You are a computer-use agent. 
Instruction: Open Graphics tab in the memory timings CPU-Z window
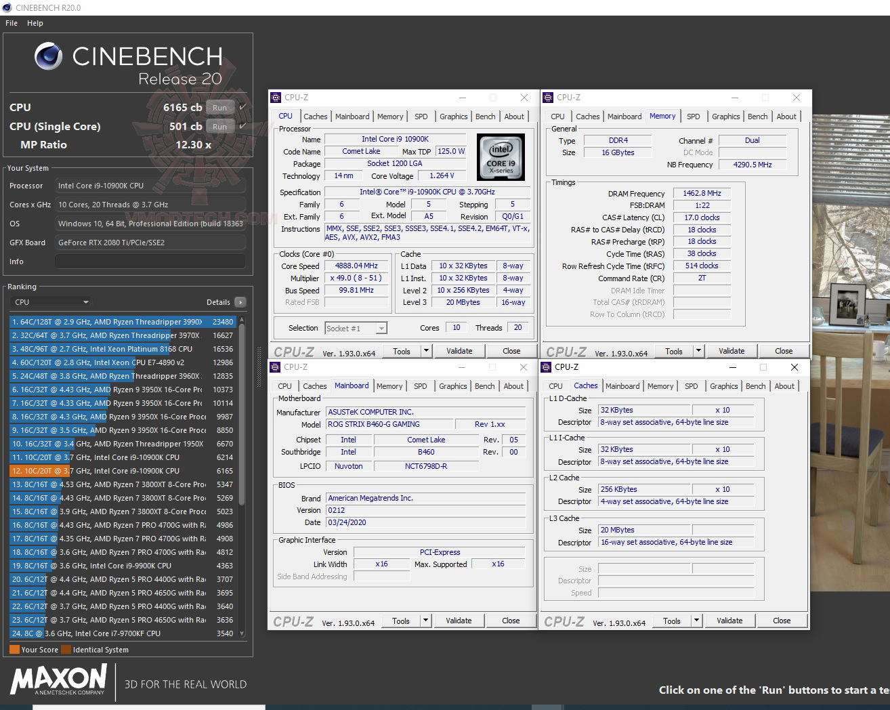click(725, 117)
